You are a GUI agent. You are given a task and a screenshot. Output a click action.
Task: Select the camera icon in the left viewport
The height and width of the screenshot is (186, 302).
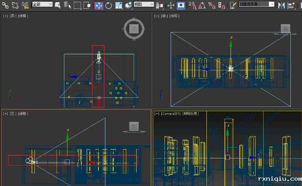pyautogui.click(x=31, y=161)
